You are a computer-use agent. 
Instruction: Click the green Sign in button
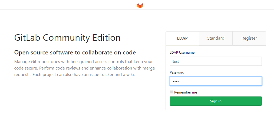(x=216, y=101)
